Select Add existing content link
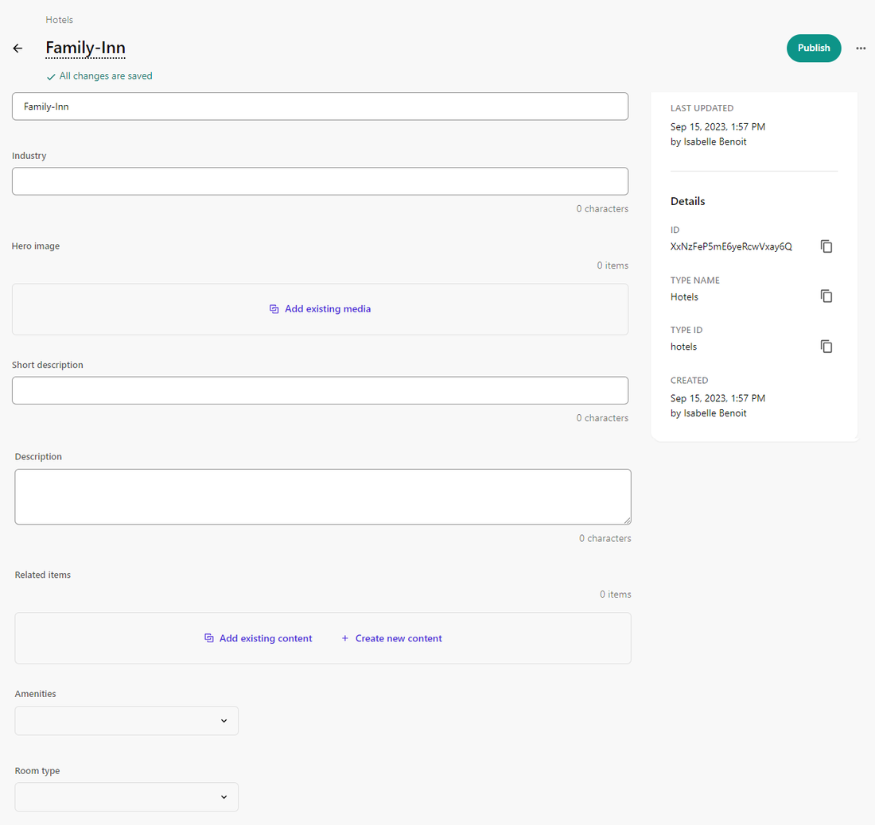 click(x=266, y=638)
